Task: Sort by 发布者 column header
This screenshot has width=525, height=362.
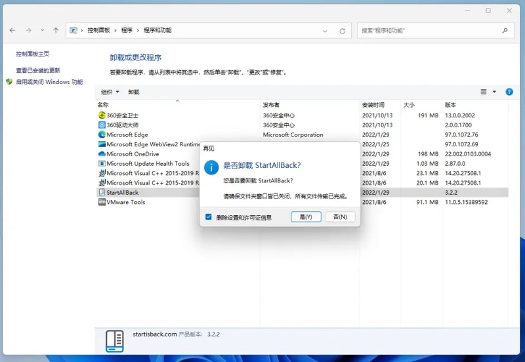Action: point(271,105)
